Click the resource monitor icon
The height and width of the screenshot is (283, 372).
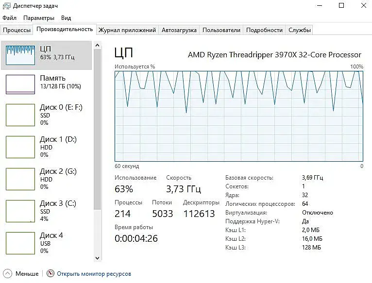pos(51,274)
